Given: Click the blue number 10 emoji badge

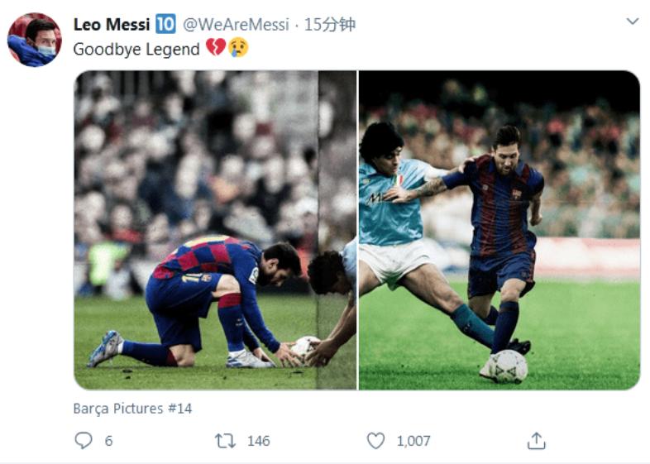Looking at the screenshot, I should [165, 25].
